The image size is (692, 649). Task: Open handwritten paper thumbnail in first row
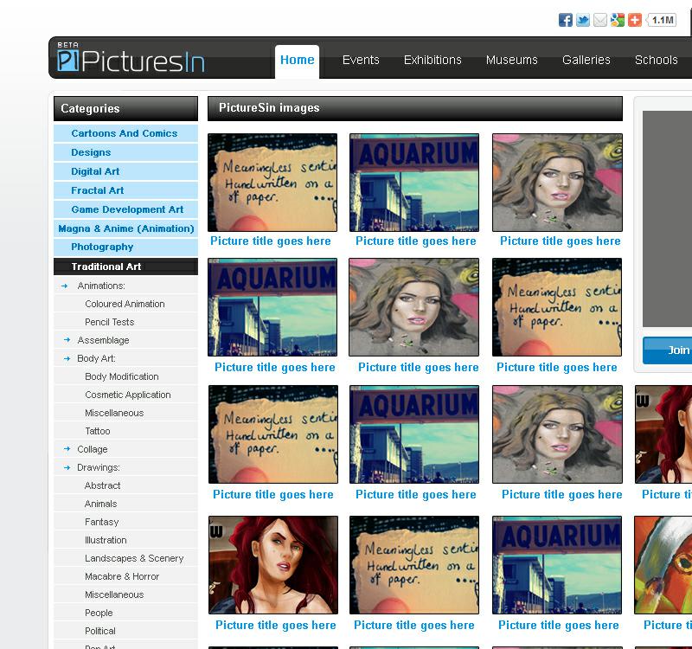pos(272,183)
